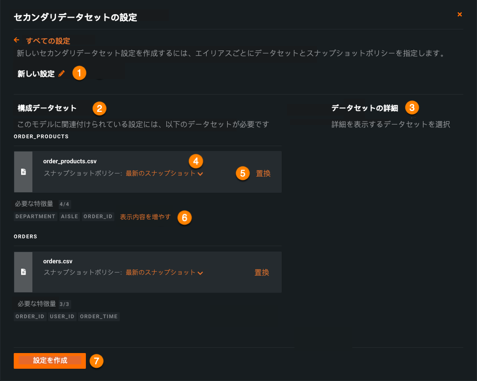Close the セカンダリデータセットの設定 dialog
The image size is (477, 381).
460,14
